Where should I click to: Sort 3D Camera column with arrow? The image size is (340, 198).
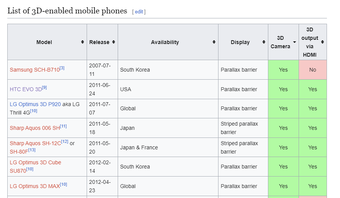[x=294, y=42]
